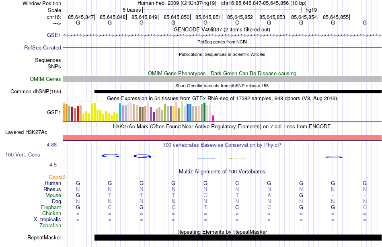Click the sequence direction arrow label
This screenshot has height=247, width=382.
[57, 23]
